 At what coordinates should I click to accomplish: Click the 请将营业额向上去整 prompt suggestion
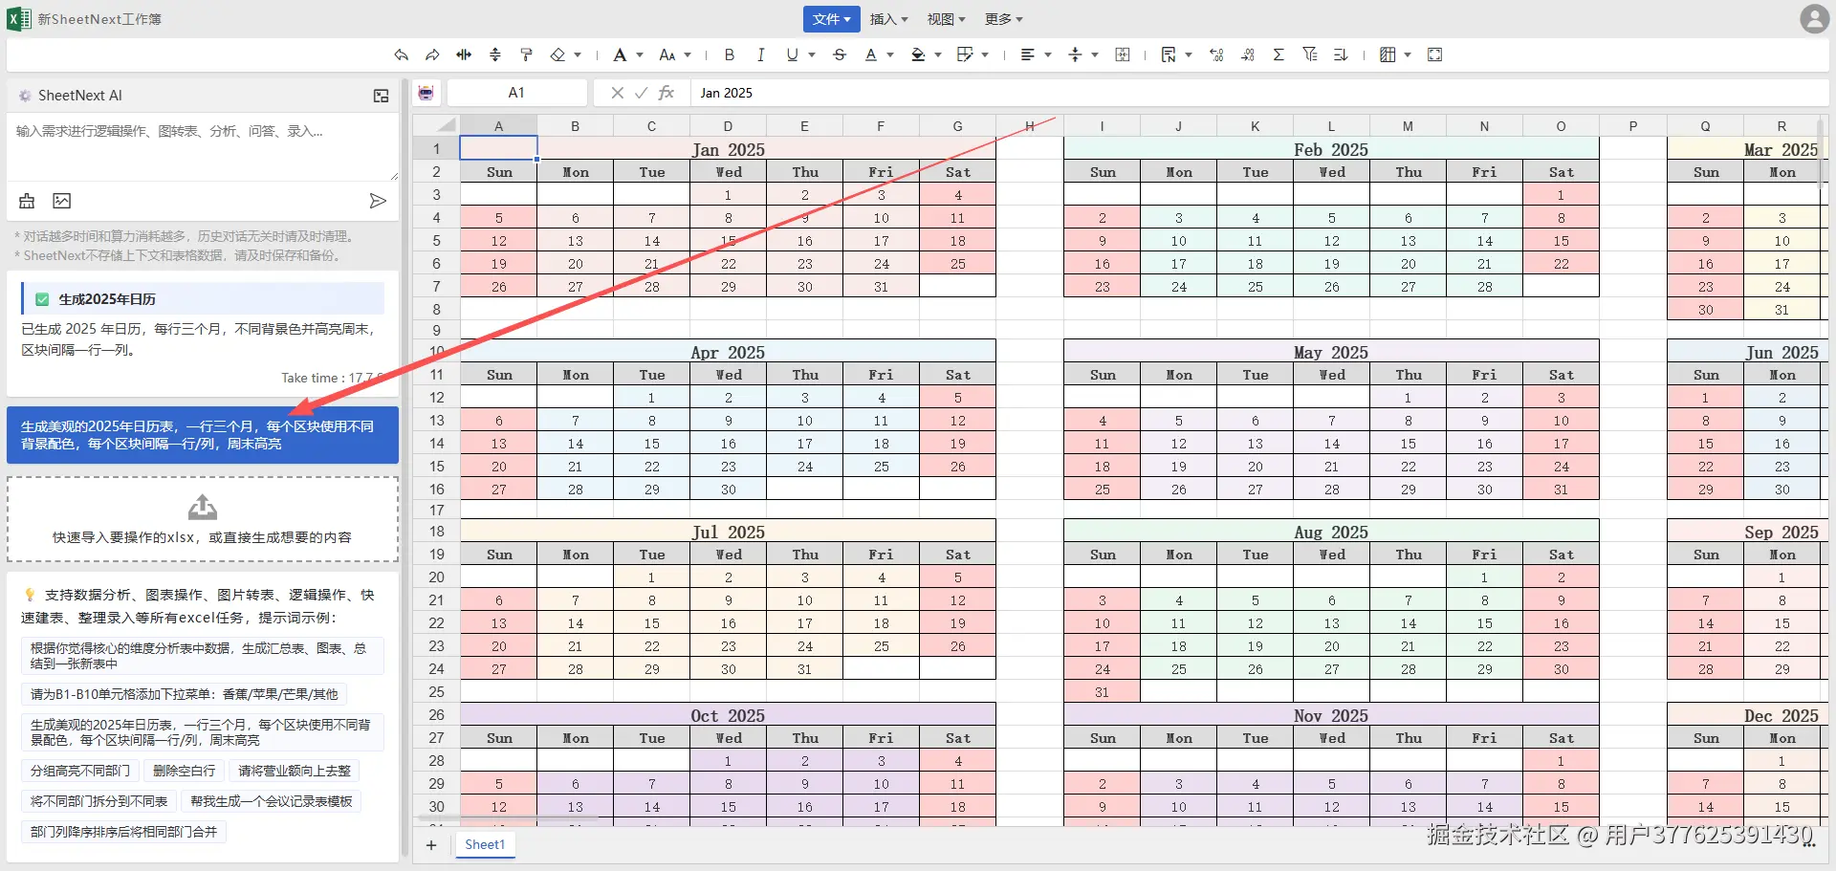295,771
